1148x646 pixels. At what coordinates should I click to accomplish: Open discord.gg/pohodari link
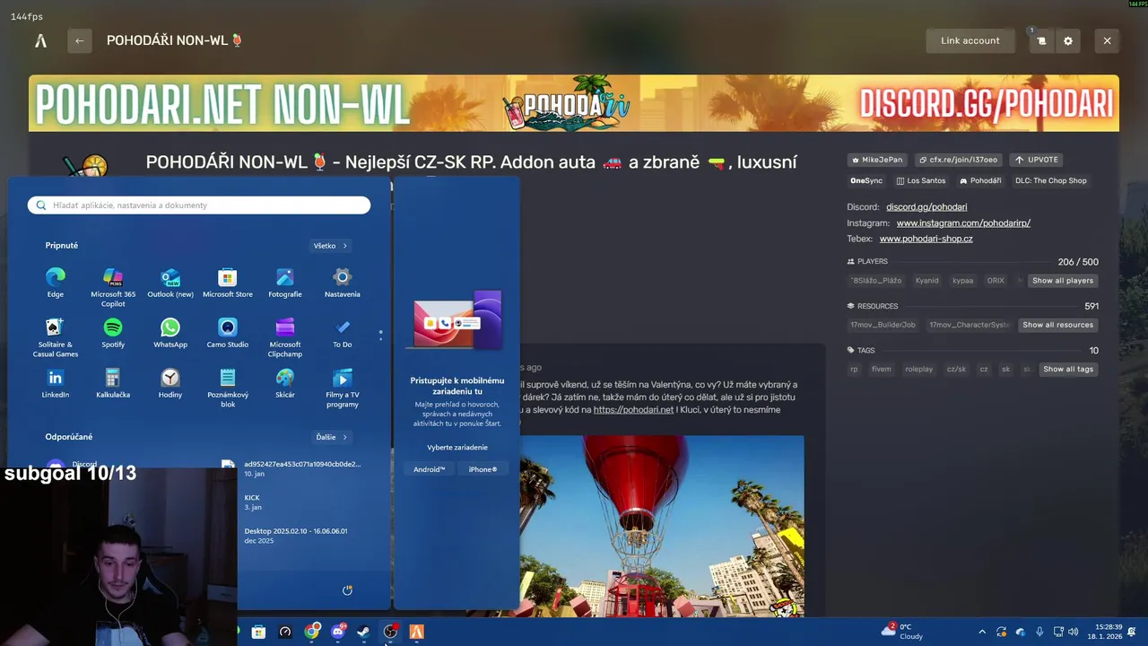pyautogui.click(x=926, y=207)
